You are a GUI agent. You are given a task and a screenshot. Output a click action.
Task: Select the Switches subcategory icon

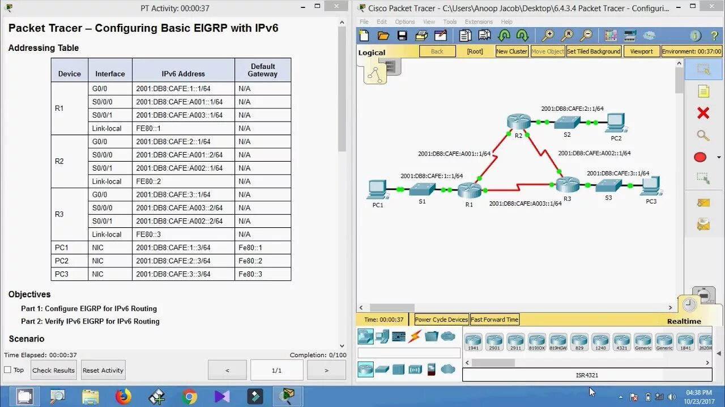pyautogui.click(x=382, y=369)
